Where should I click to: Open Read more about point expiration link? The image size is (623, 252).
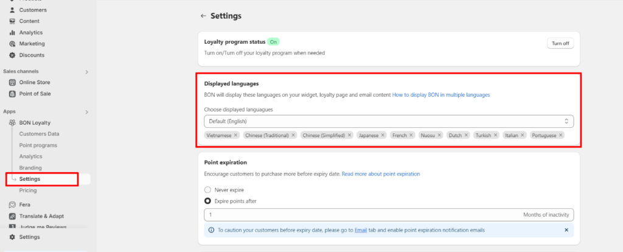381,173
